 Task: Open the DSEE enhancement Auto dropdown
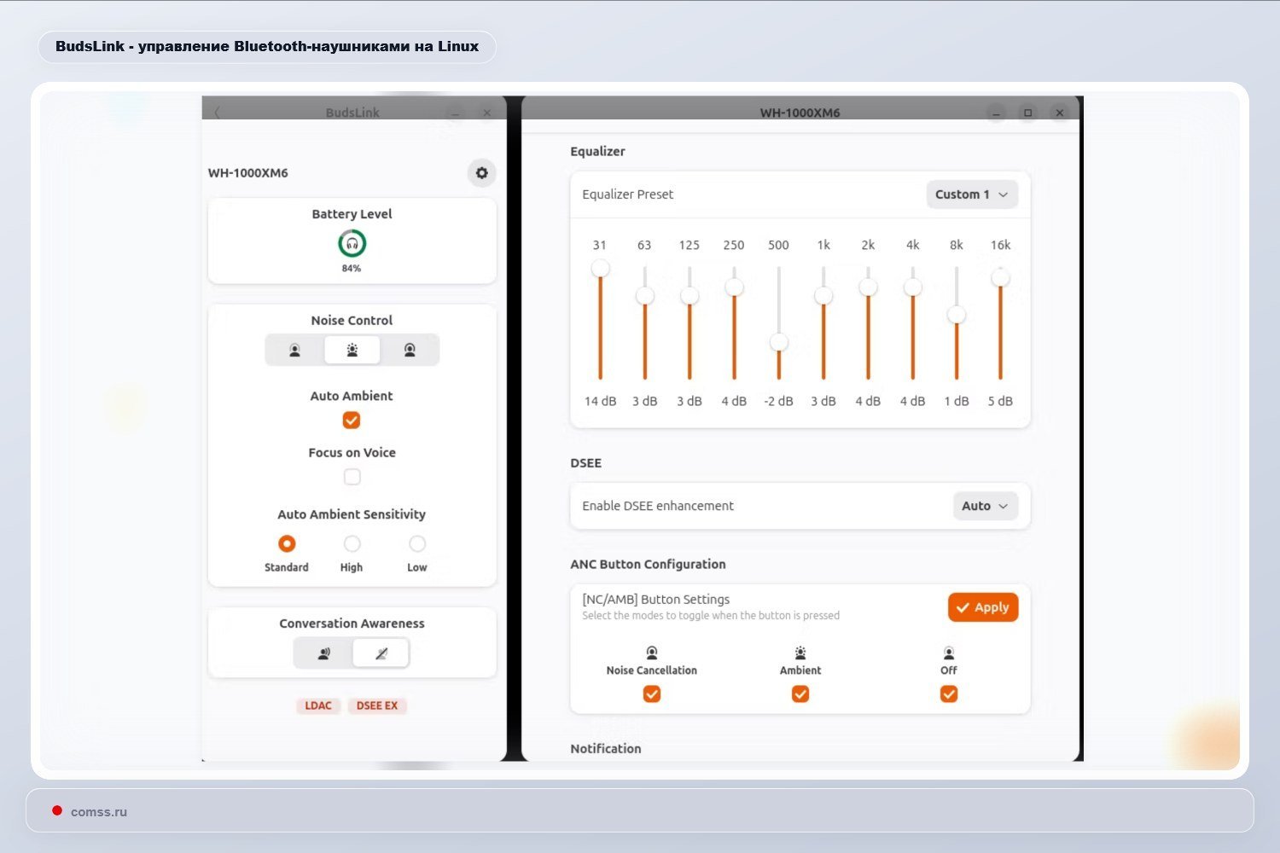[986, 506]
